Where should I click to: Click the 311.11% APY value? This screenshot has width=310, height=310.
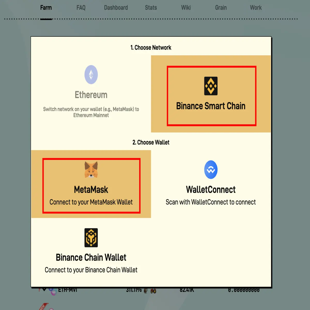[x=134, y=290]
